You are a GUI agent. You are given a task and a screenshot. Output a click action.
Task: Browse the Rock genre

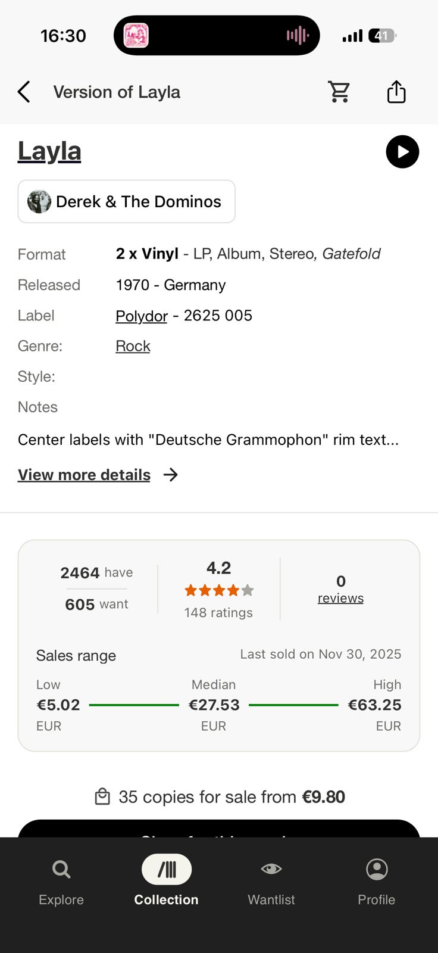(133, 346)
